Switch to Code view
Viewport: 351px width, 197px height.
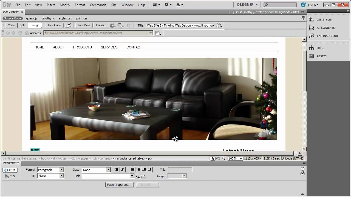pos(11,25)
